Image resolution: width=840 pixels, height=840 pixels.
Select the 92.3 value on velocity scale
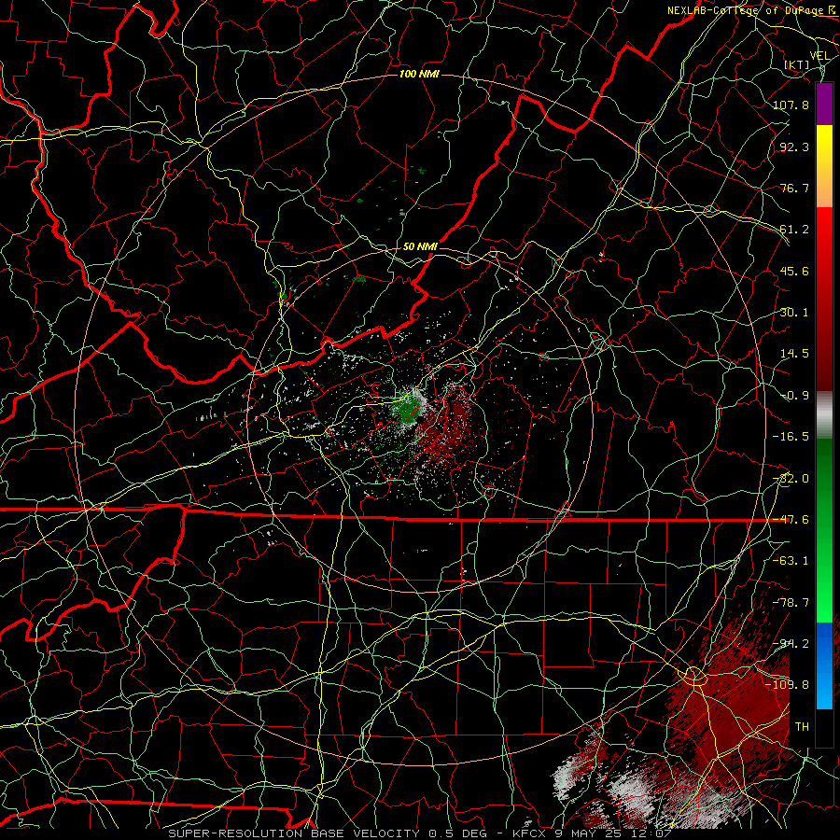pos(794,147)
